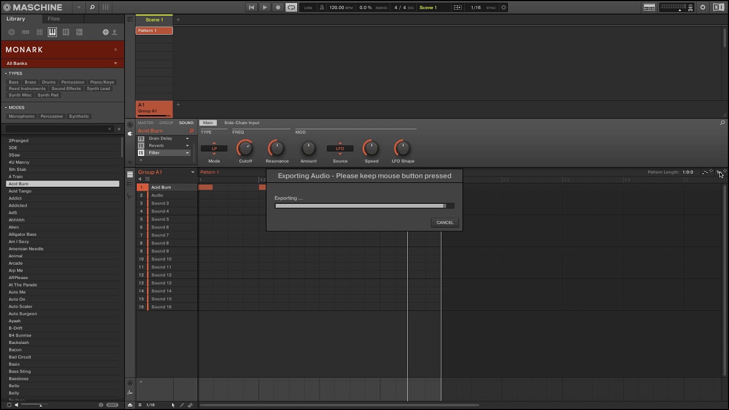
Task: Click the LFO Source selector
Action: click(340, 149)
